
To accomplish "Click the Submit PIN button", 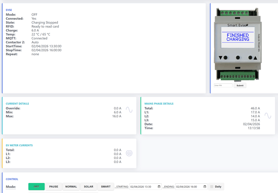I will [240, 86].
